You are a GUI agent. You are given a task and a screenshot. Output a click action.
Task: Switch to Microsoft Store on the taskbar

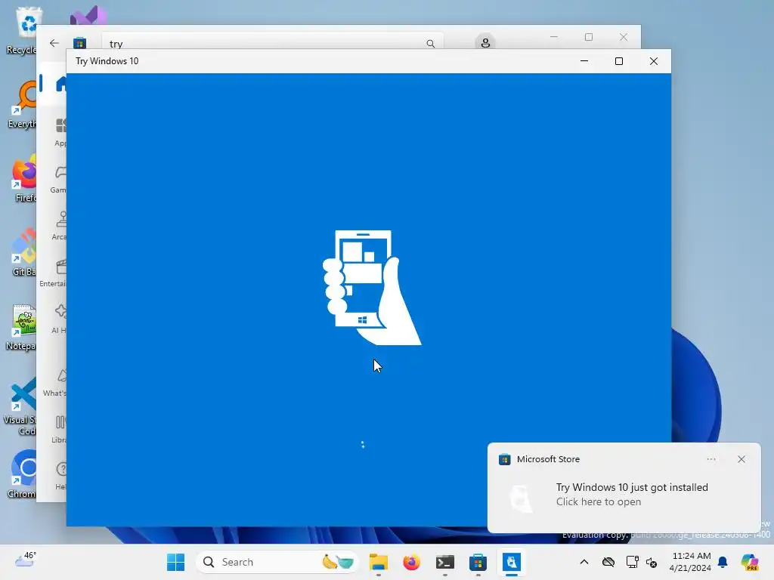(x=478, y=562)
